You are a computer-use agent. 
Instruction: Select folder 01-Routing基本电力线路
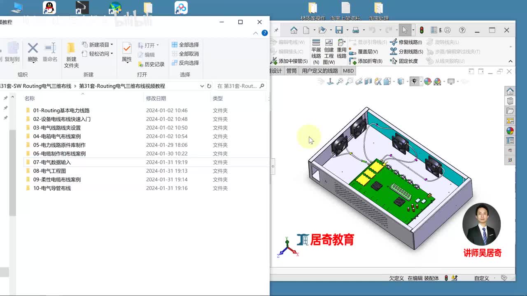point(61,110)
